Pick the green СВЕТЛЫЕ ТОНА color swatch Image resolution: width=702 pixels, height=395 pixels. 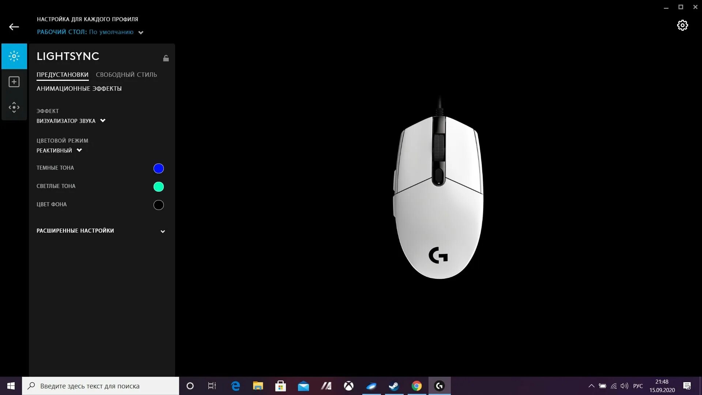(x=158, y=187)
